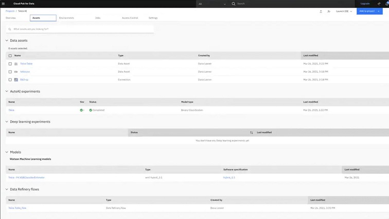Click the asset search input field

click(80, 29)
